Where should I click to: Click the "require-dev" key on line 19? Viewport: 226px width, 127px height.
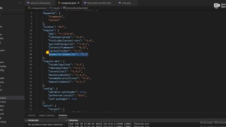[x=52, y=61]
